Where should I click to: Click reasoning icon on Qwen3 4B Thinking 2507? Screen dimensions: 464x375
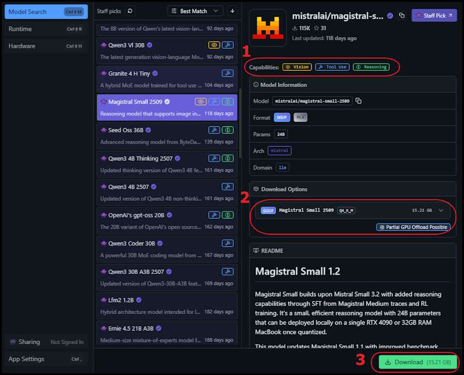click(227, 158)
